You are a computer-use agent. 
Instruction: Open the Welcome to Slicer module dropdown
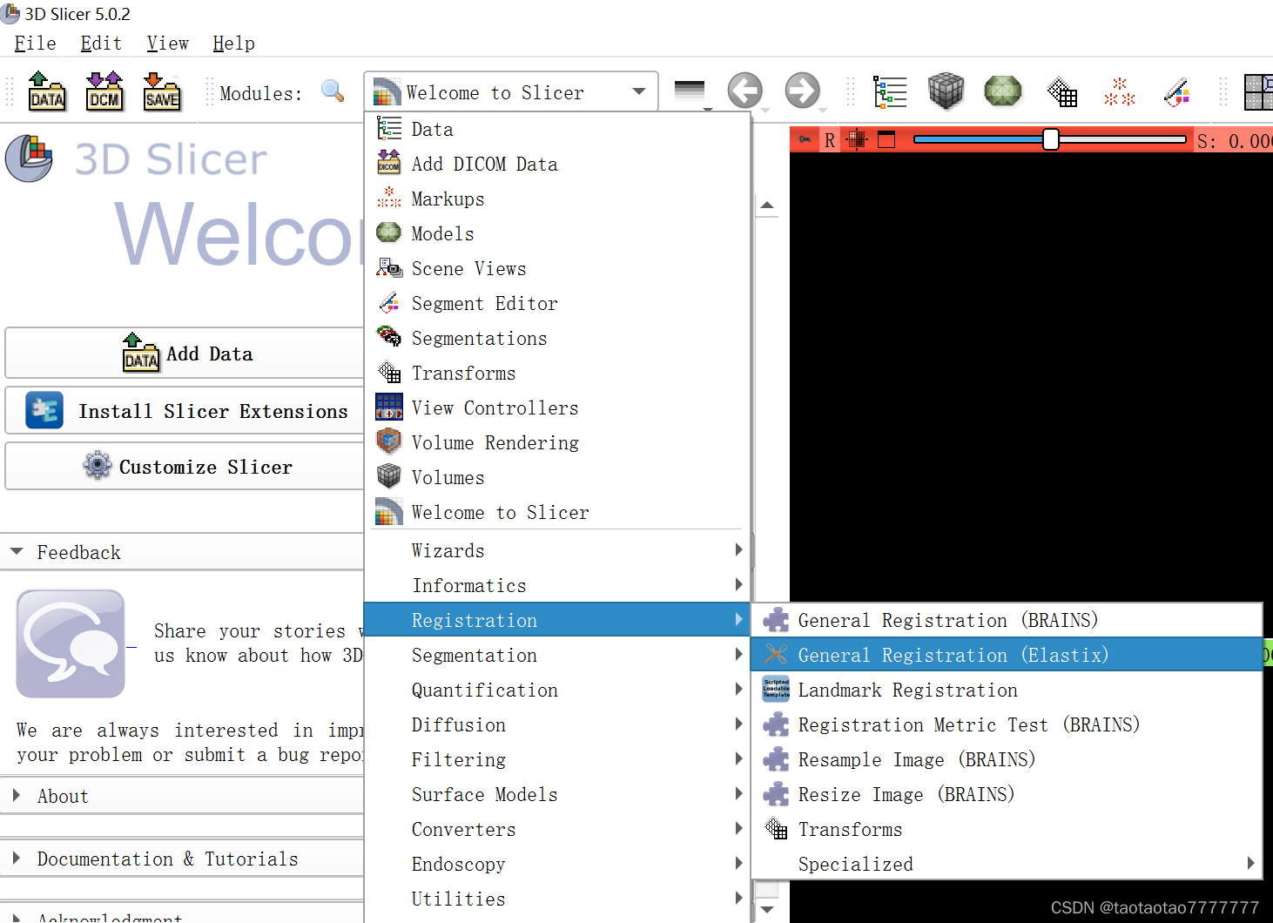[511, 91]
